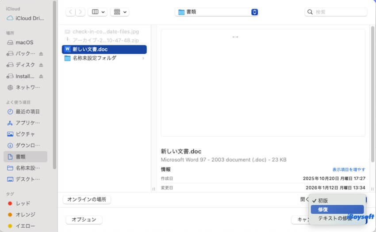Eject the バック… volume
The height and width of the screenshot is (232, 376).
41,53
